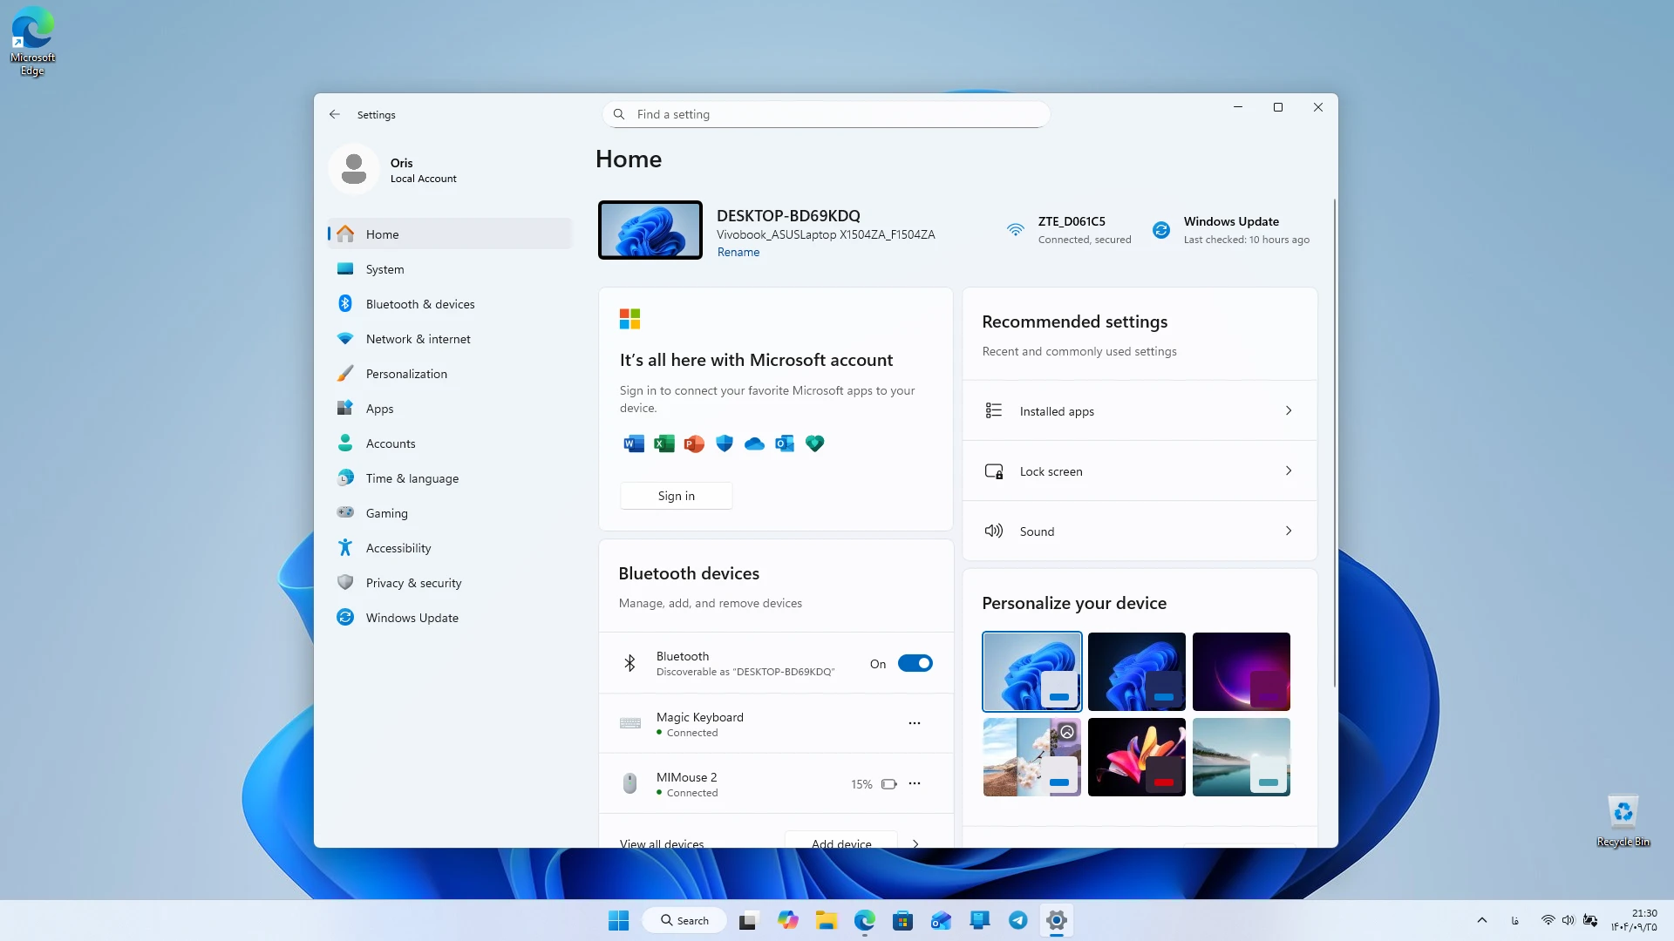The image size is (1674, 941).
Task: Open MIMouse 2 more options menu
Action: point(915,783)
